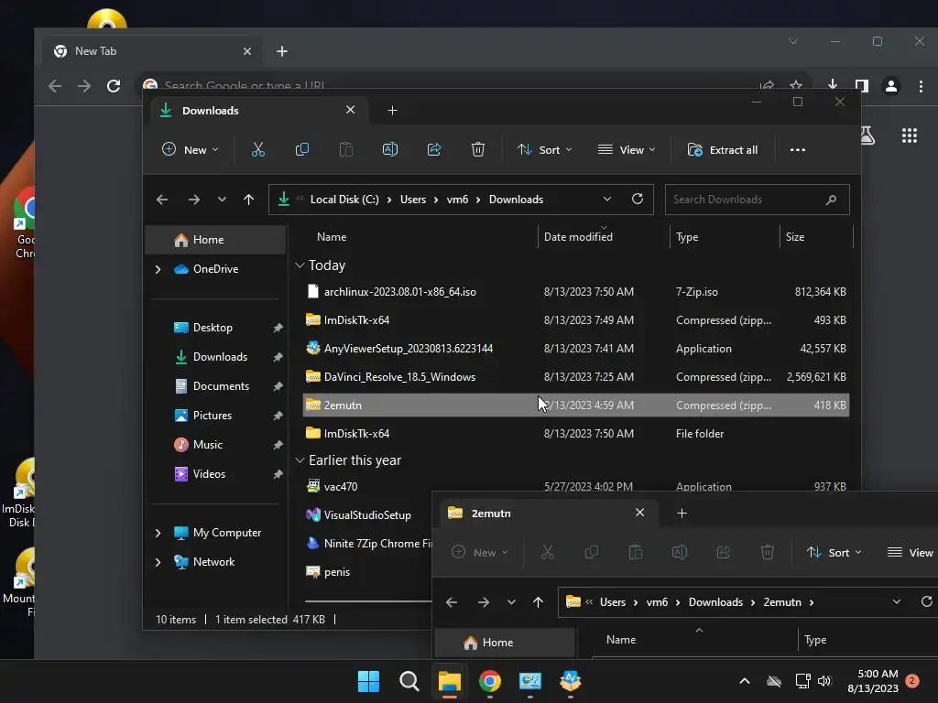Image resolution: width=938 pixels, height=703 pixels.
Task: Click Extract all button
Action: coord(723,149)
